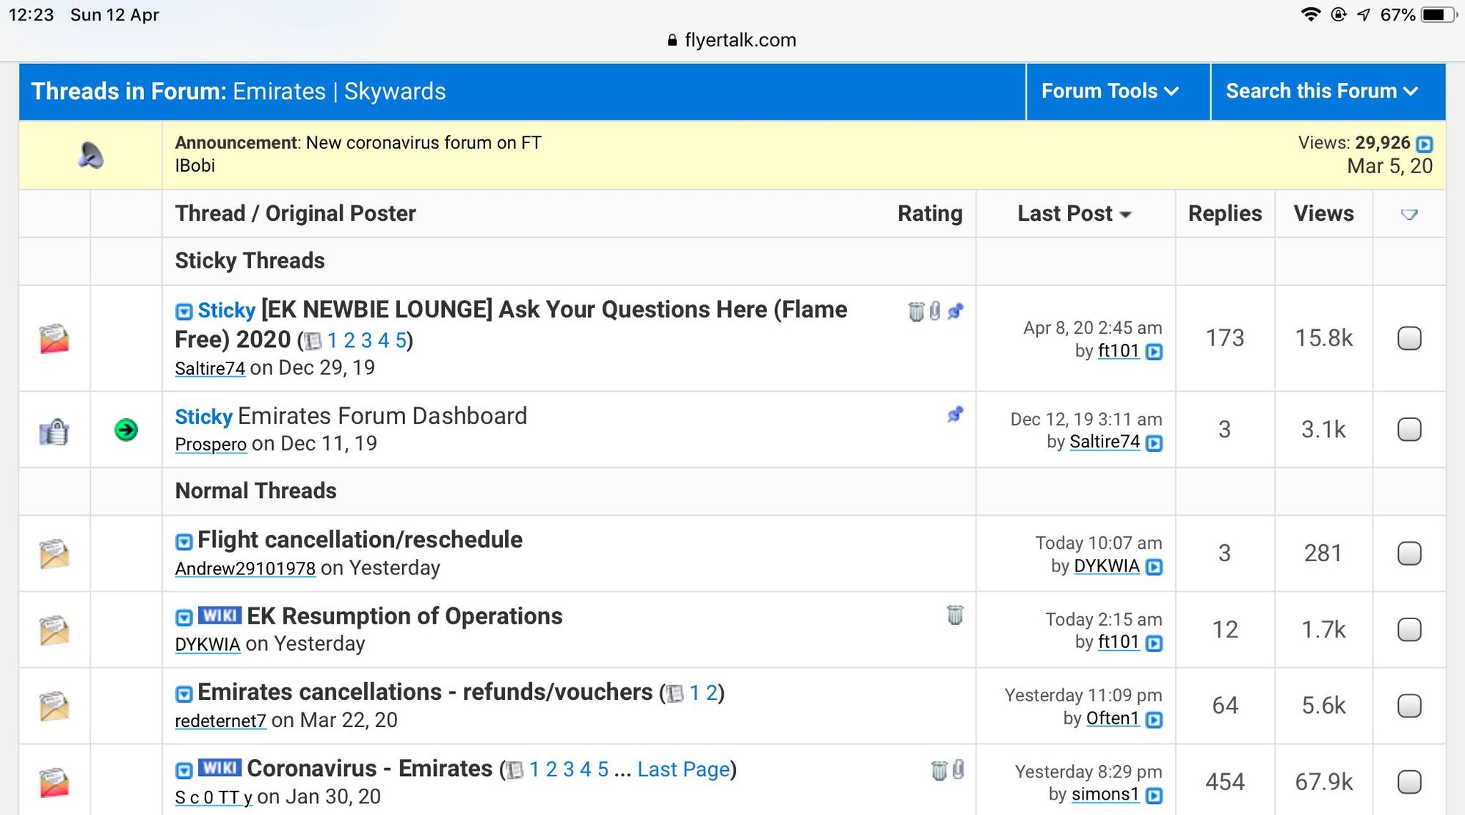Click the pin icon on Newbie Lounge thread
Screen dimensions: 1465x815
click(955, 311)
